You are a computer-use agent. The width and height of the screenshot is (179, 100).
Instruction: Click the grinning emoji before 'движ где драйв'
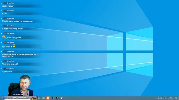[4, 37]
